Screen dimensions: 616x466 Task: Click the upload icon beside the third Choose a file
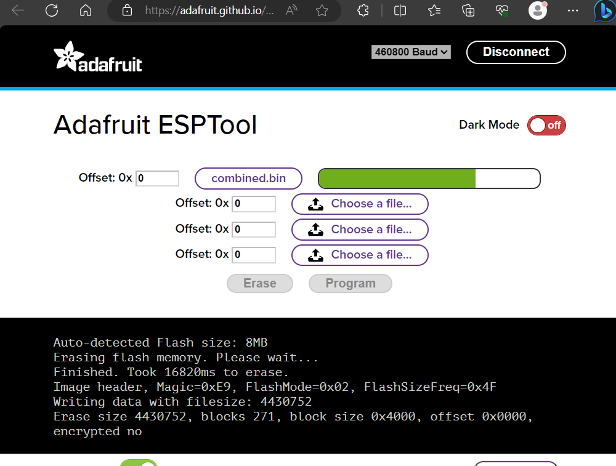point(315,255)
